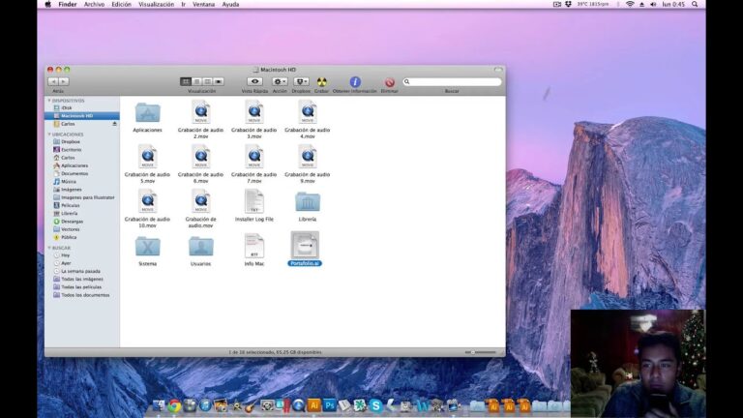Open the Edición menu
The height and width of the screenshot is (418, 743).
(121, 4)
